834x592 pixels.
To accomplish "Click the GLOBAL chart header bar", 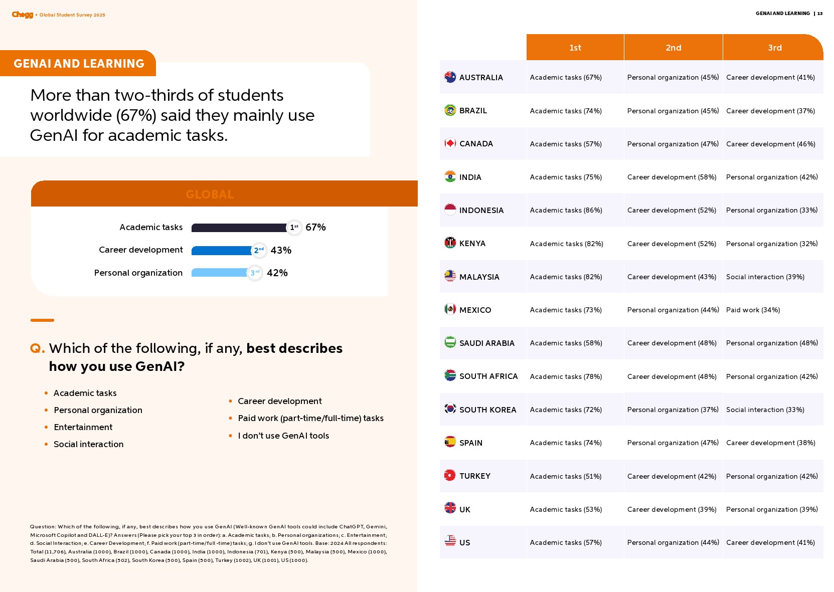I will 210,194.
